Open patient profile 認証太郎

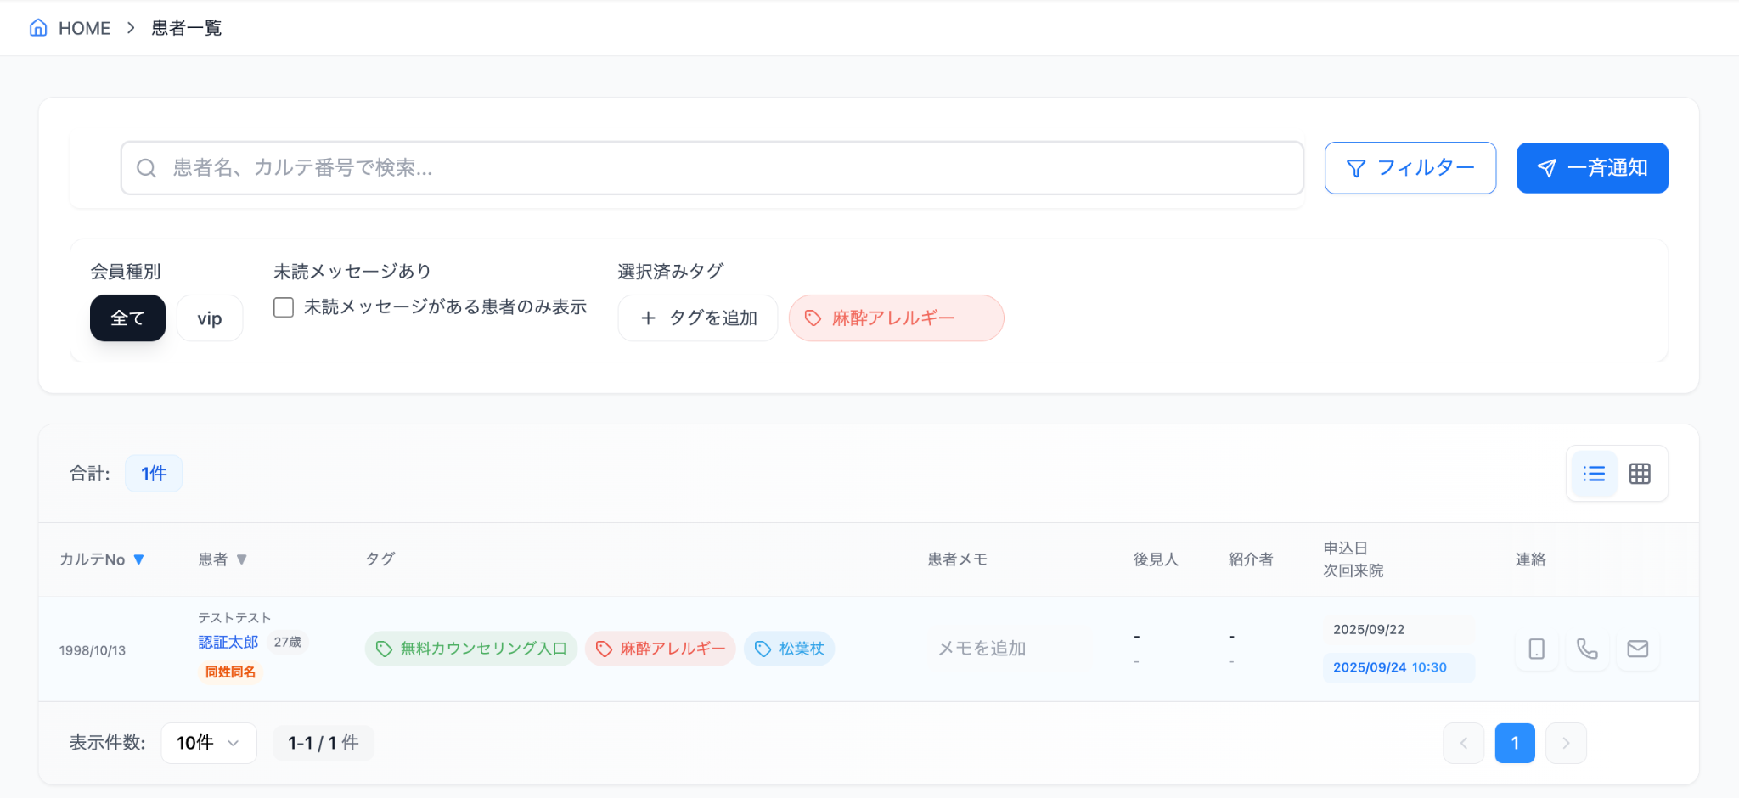coord(228,642)
